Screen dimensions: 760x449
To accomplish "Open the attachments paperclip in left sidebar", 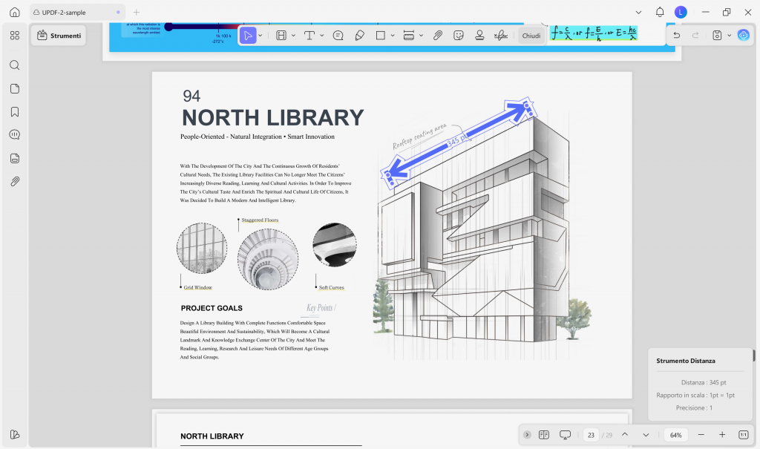I will pyautogui.click(x=15, y=181).
